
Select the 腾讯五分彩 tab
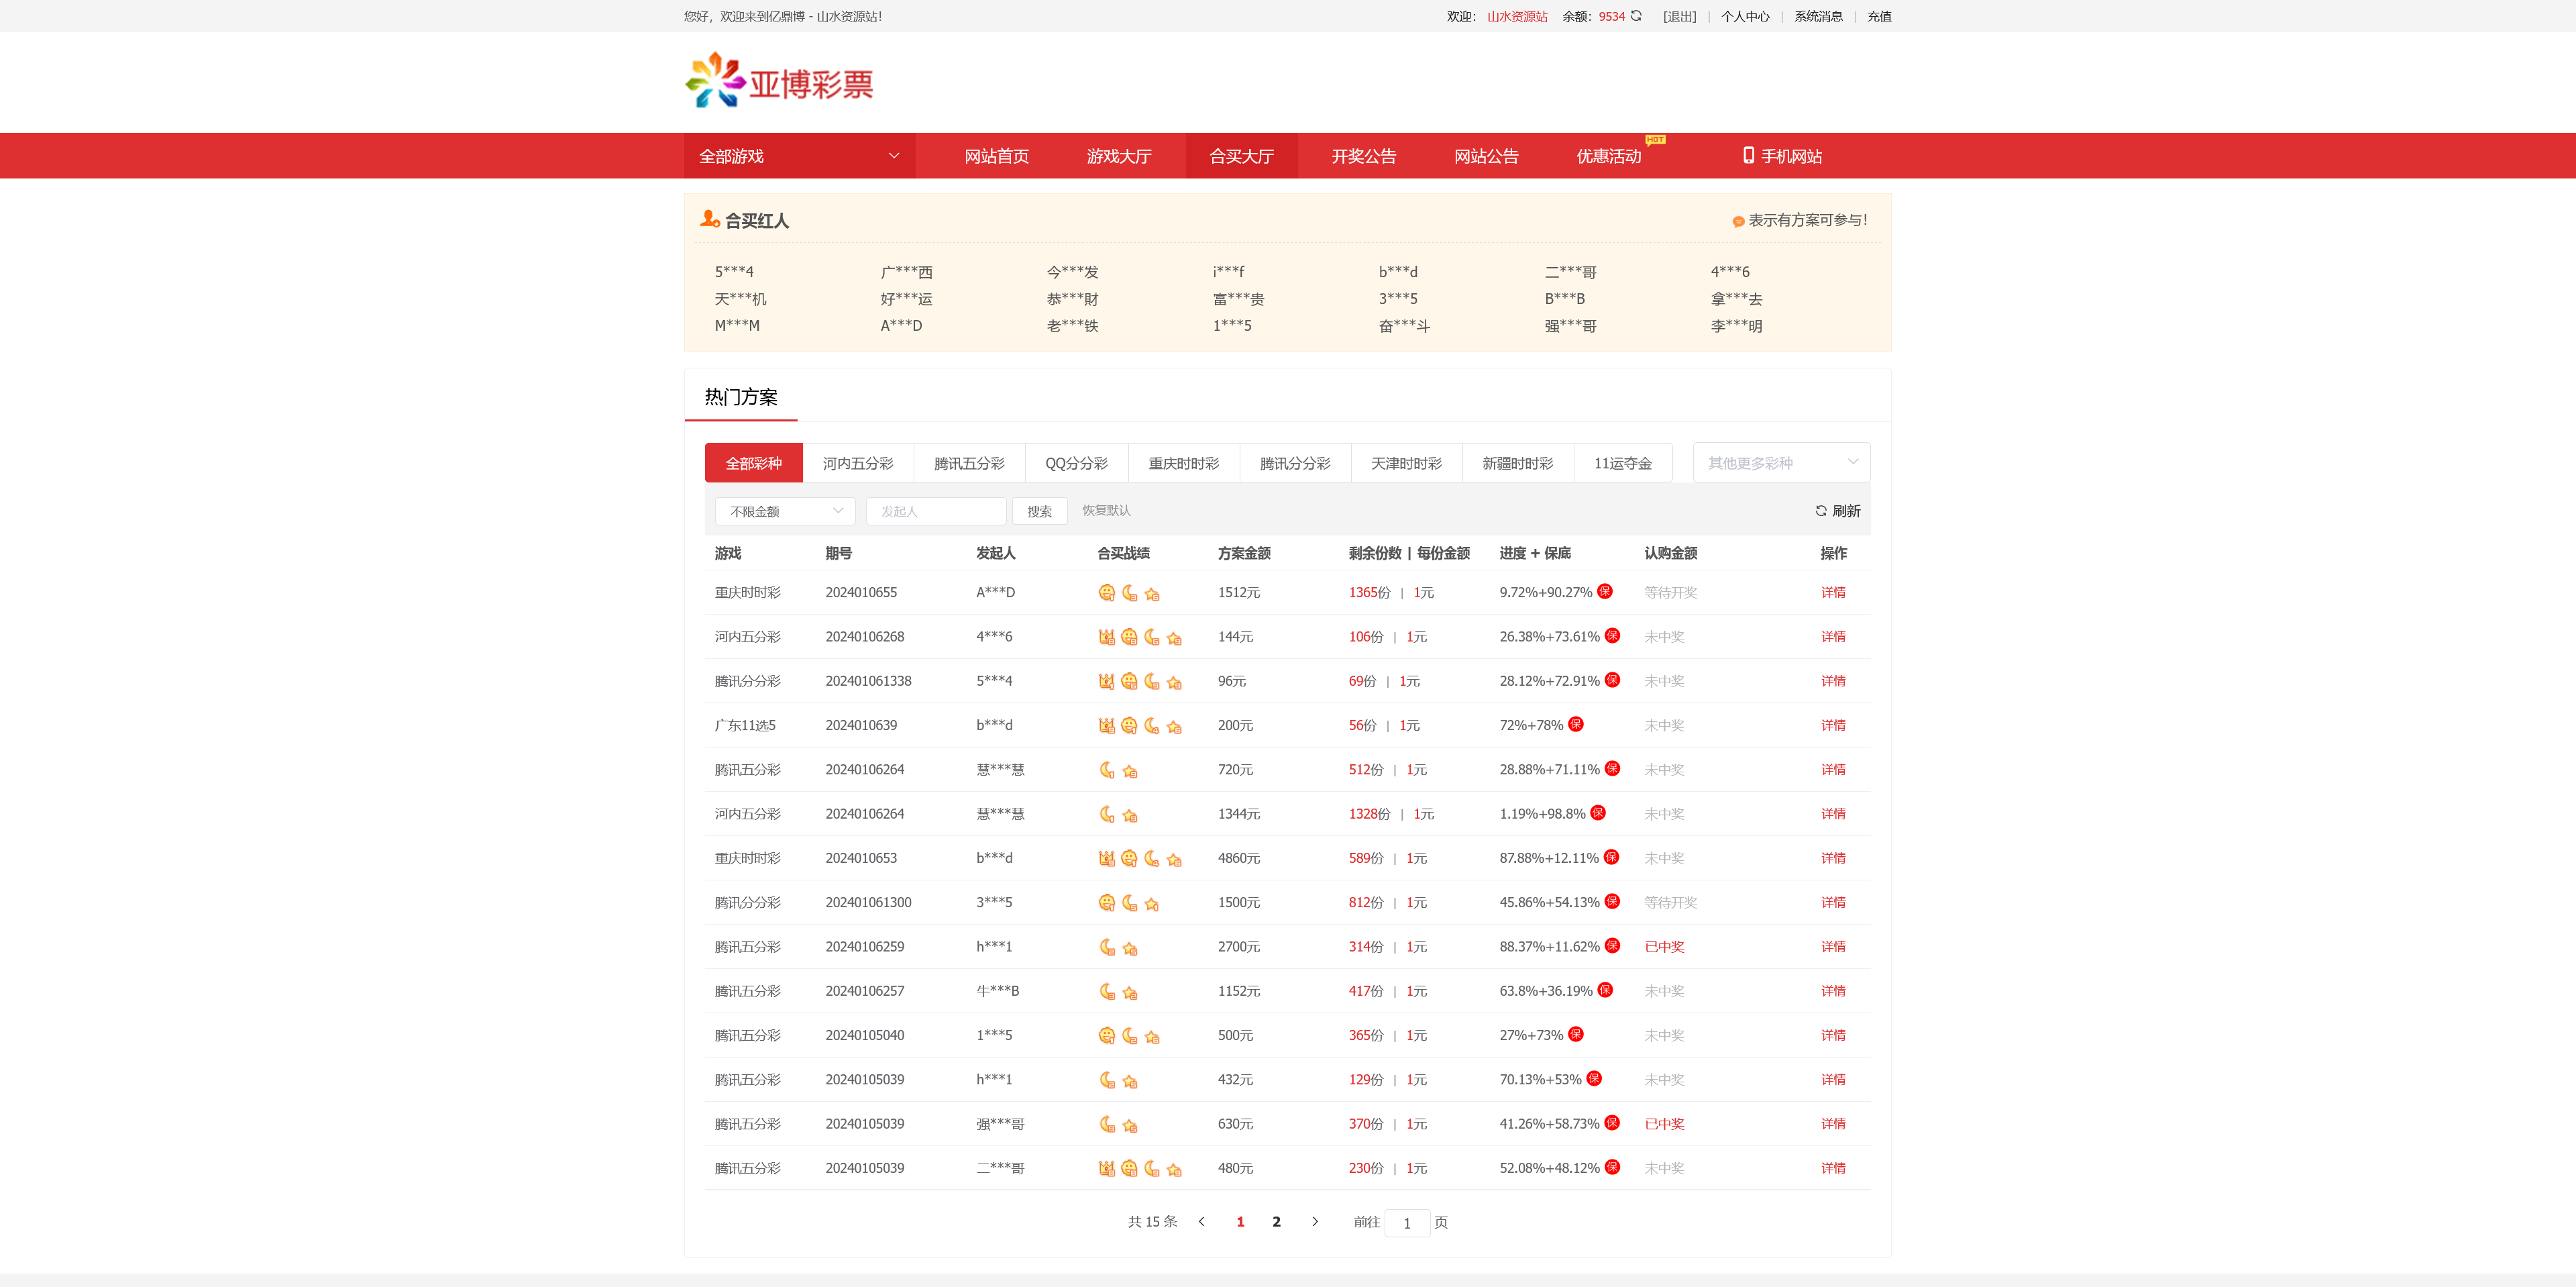pos(969,463)
